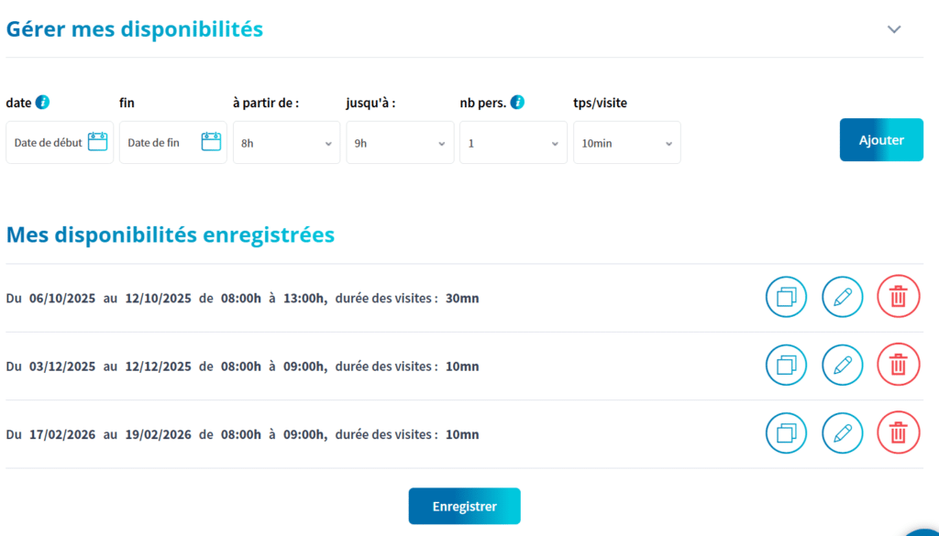Show info tooltip next to date label

tap(42, 103)
